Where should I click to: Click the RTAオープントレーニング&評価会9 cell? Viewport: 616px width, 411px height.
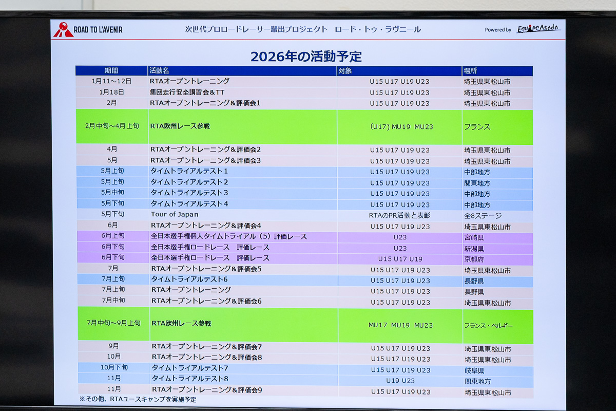click(x=206, y=390)
